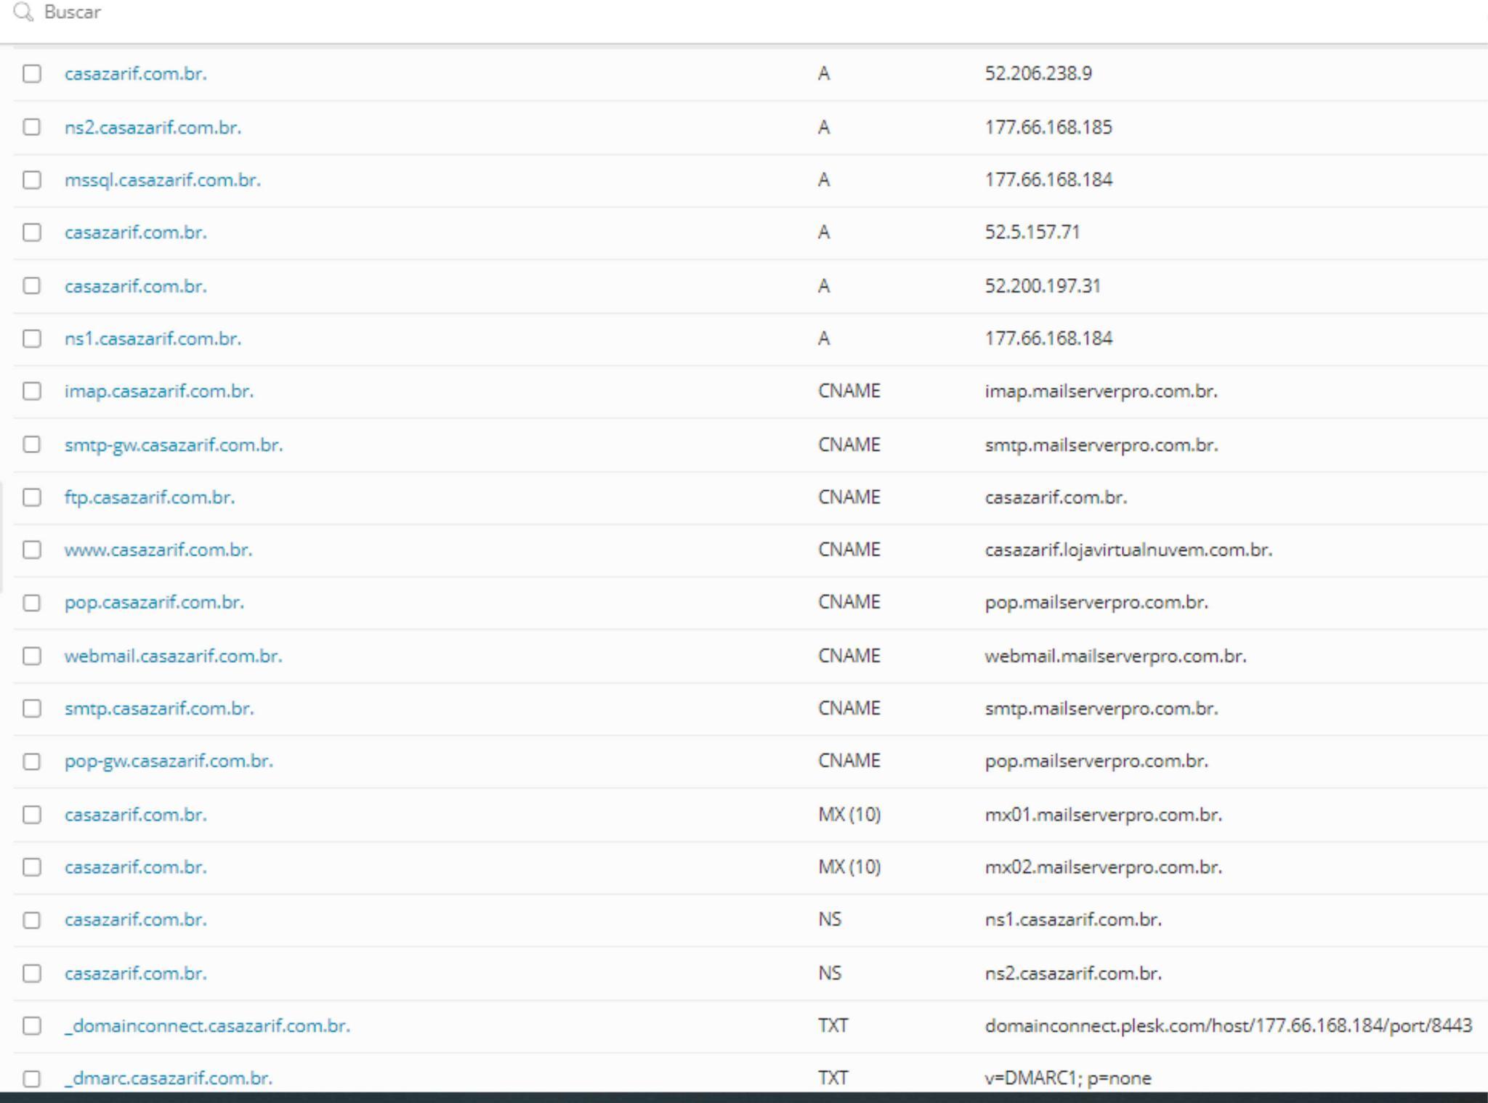The height and width of the screenshot is (1103, 1488).
Task: Open casazarif.com.br. NS record for ns2
Action: pos(136,974)
